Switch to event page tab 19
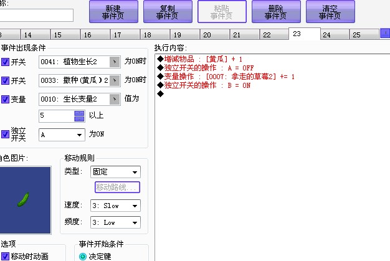Viewport: 390px width, 261px height. 184,35
